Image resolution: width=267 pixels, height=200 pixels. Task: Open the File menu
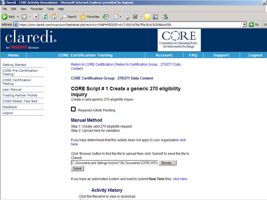[5, 9]
